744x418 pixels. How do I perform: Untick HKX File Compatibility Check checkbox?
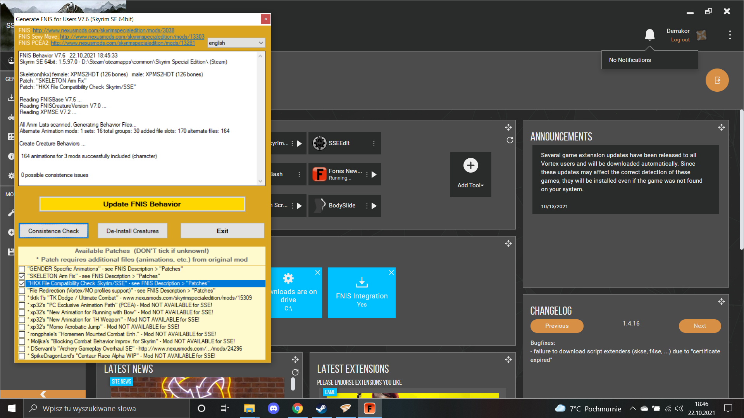22,284
